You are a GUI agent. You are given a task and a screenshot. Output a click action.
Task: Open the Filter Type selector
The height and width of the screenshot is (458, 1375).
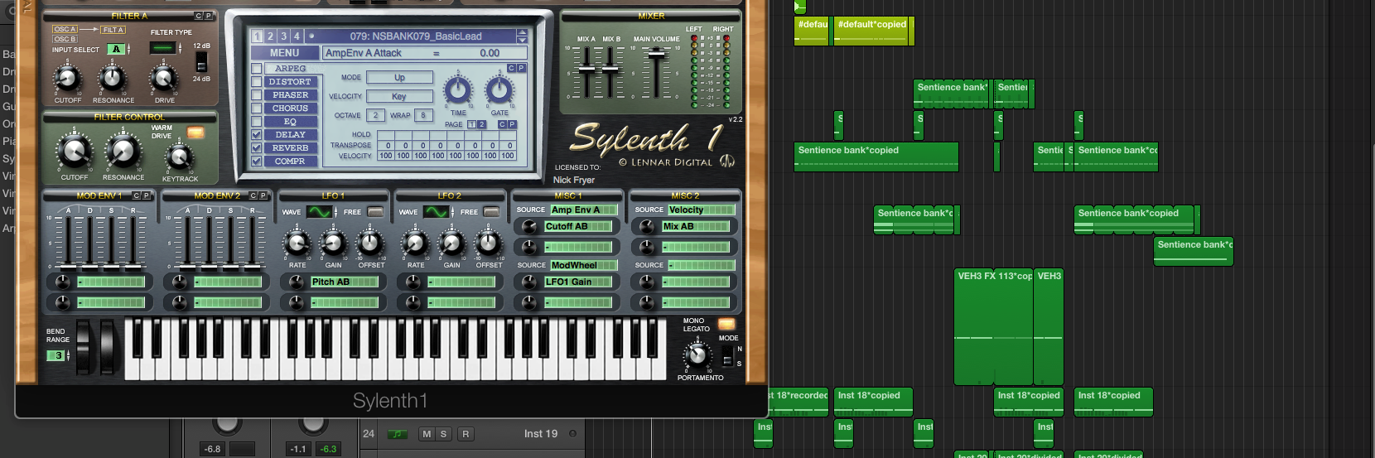coord(163,48)
